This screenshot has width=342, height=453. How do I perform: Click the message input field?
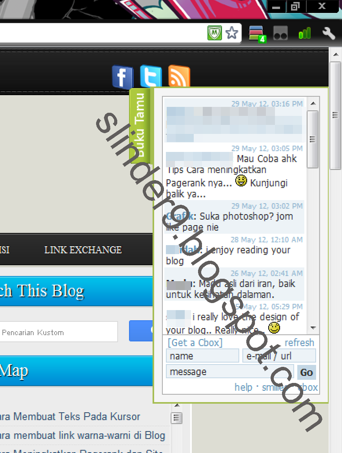pyautogui.click(x=230, y=372)
